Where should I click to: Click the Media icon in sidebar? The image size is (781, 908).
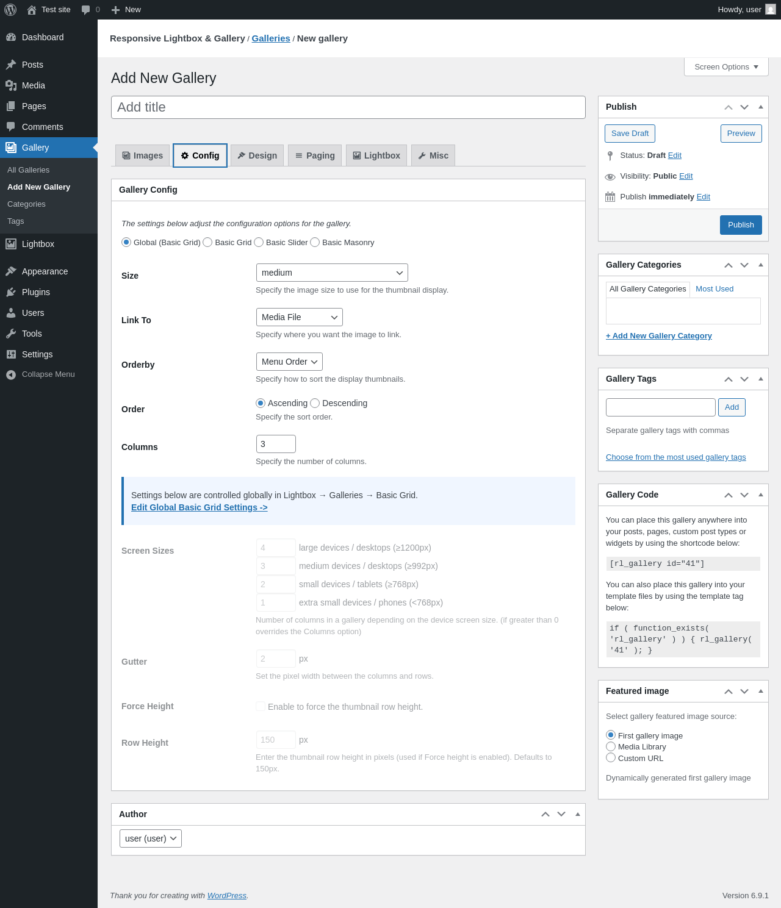pos(11,85)
